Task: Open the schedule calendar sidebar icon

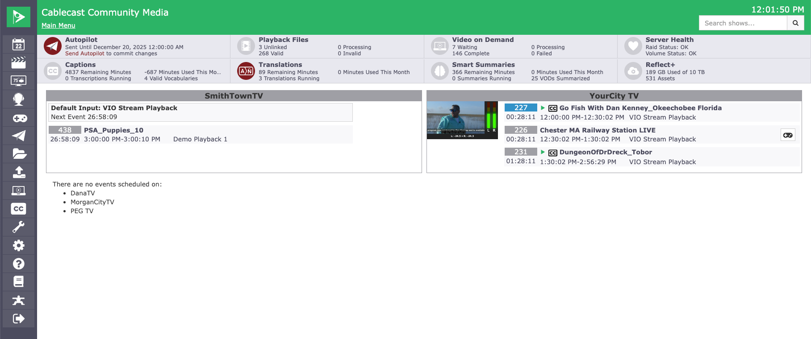Action: click(18, 44)
